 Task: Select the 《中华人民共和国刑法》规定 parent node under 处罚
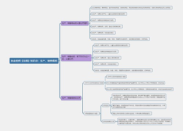tap(94, 83)
